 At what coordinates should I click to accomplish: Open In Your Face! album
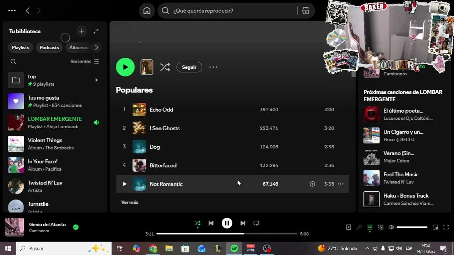(55, 165)
